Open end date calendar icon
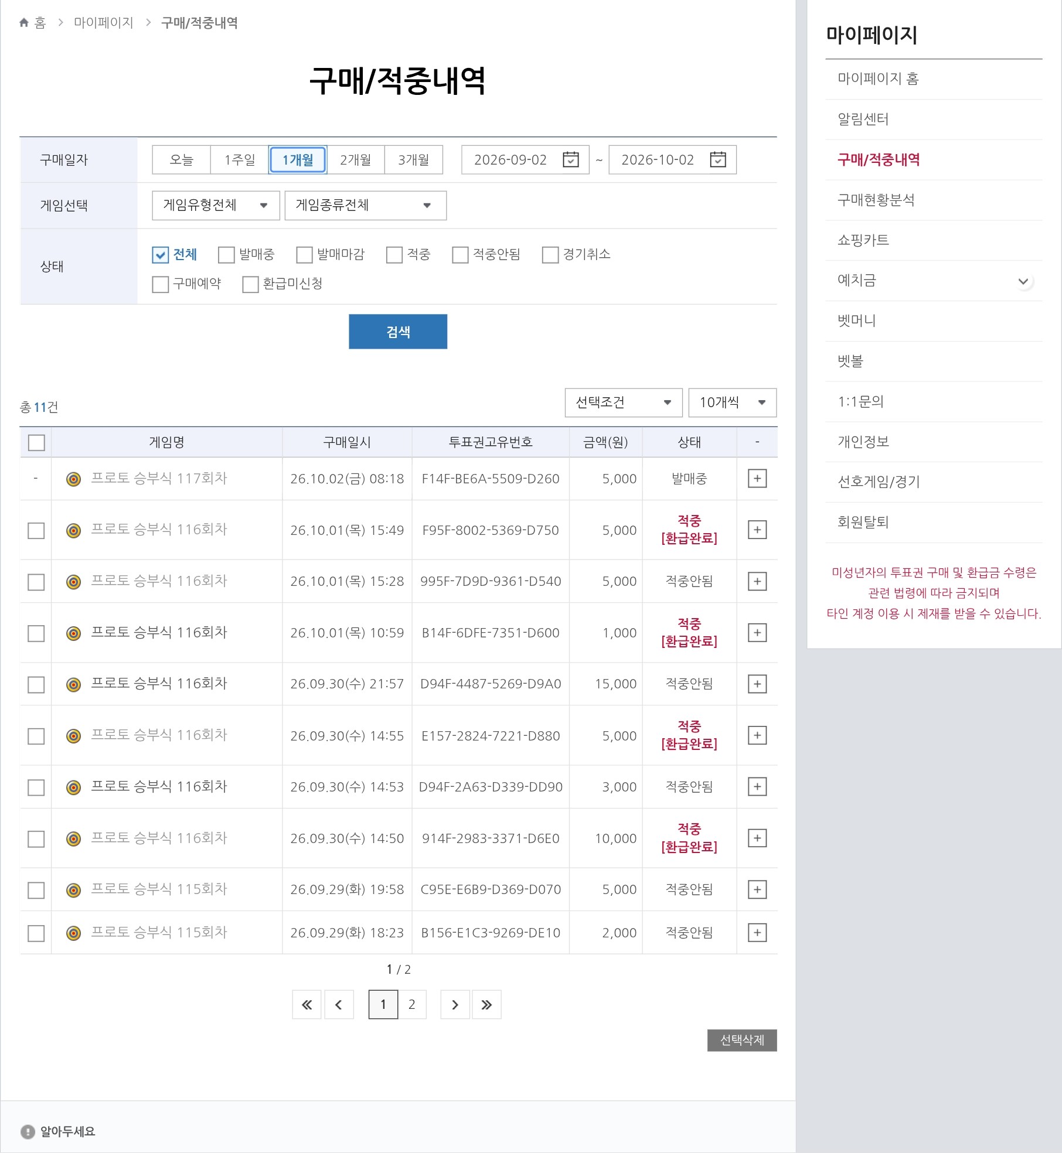The width and height of the screenshot is (1062, 1153). (717, 159)
